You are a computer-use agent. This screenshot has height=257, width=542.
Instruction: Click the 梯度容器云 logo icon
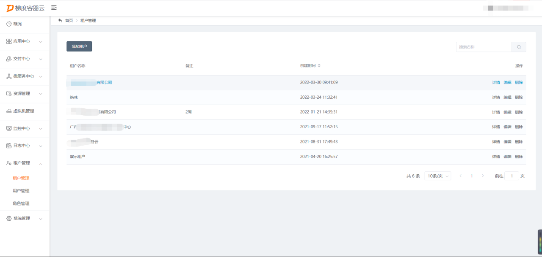click(10, 8)
